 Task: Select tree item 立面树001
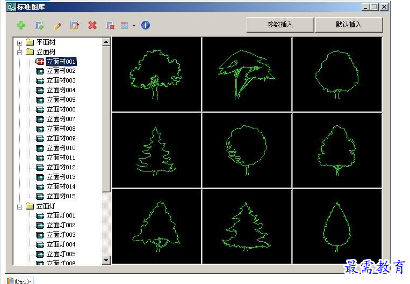coord(61,62)
